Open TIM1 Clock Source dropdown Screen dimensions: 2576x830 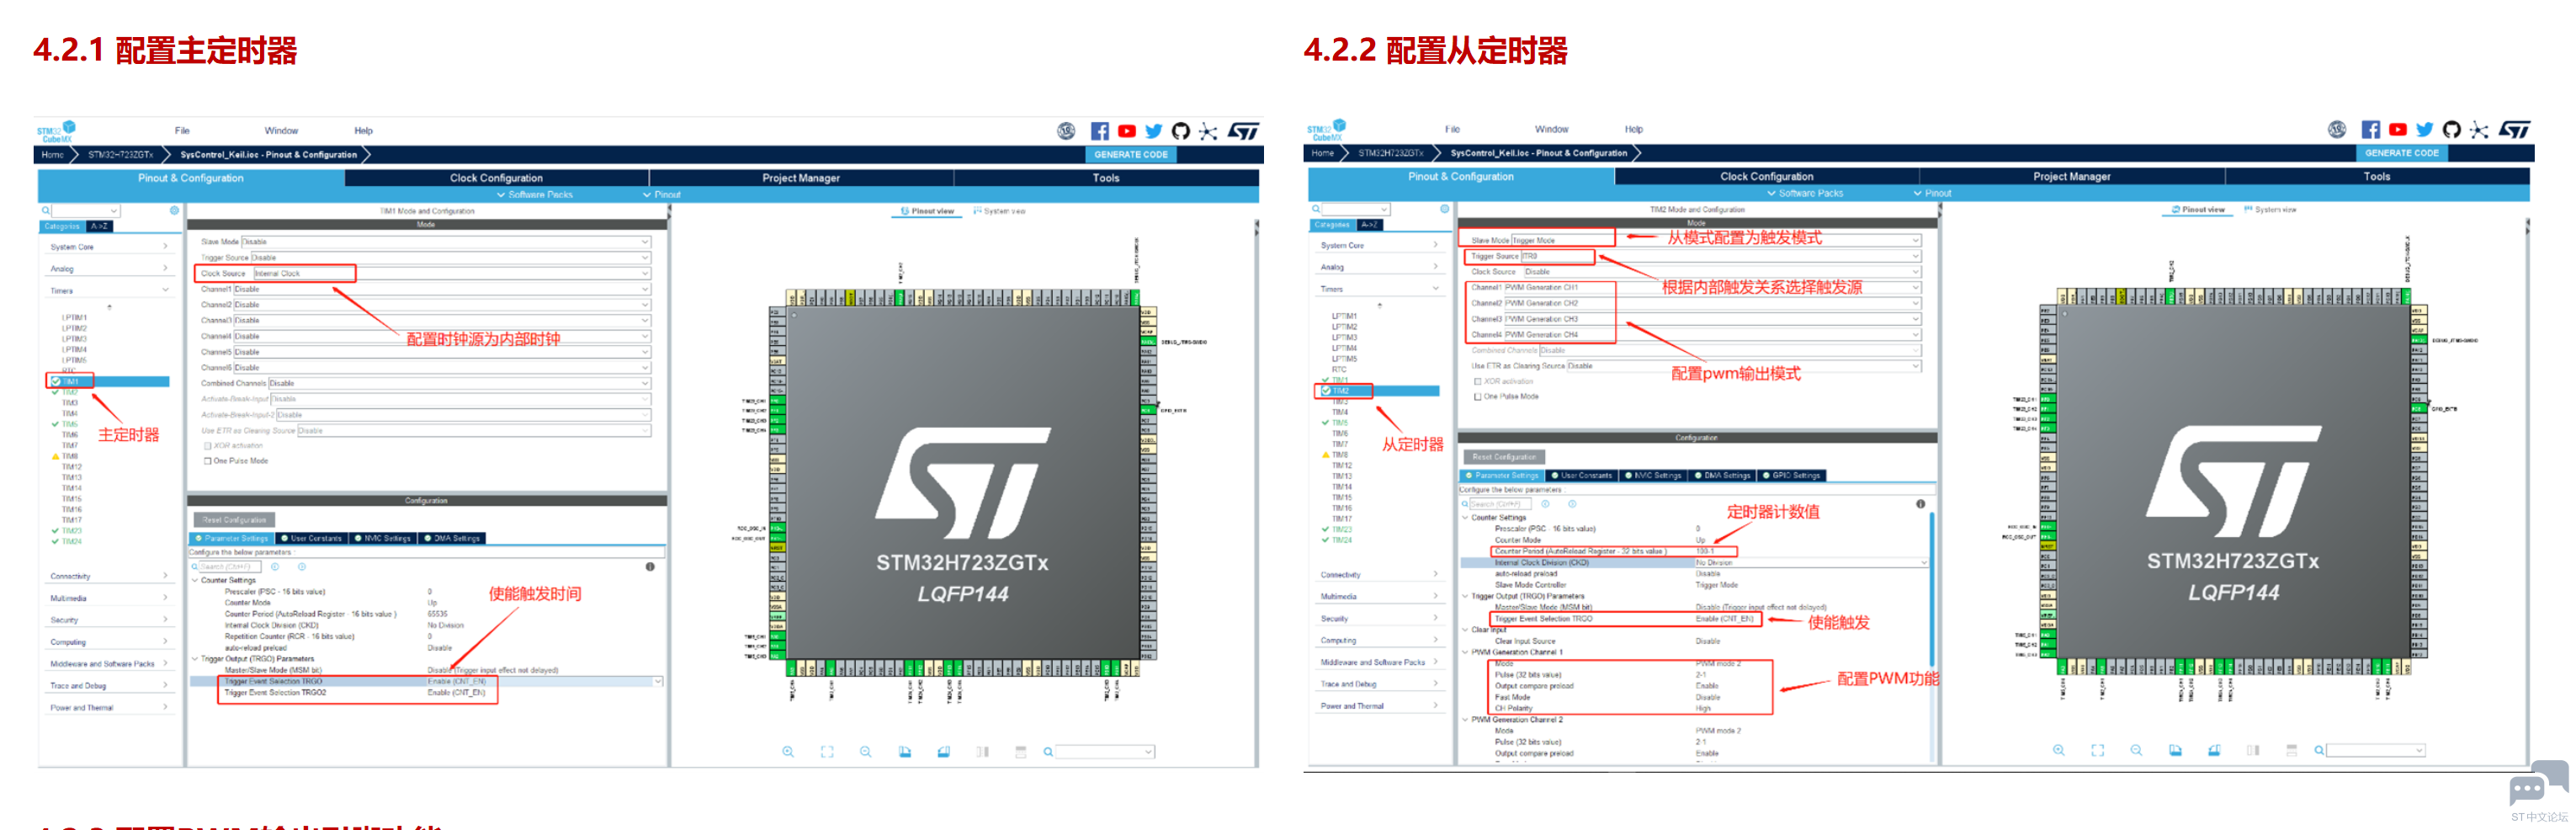pyautogui.click(x=452, y=273)
